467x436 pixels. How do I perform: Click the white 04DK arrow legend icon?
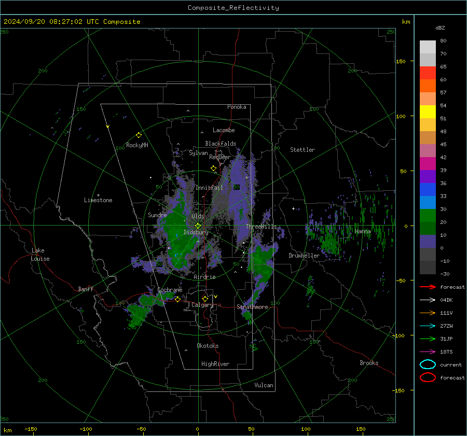[428, 300]
